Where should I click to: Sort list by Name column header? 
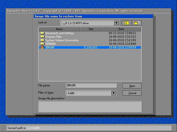pyautogui.click(x=59, y=29)
